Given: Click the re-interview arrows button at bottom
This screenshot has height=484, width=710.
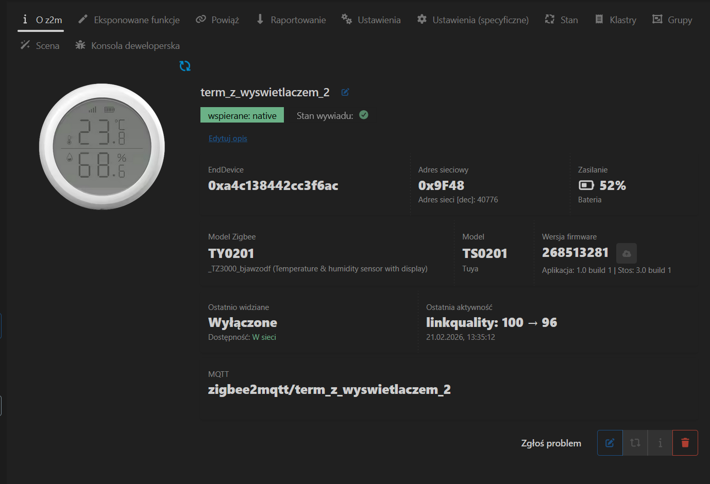Looking at the screenshot, I should (635, 443).
